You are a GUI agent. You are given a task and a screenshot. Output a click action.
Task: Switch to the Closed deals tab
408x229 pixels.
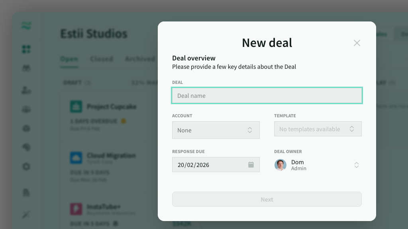102,59
